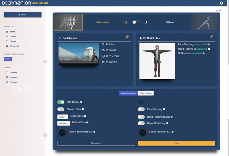Click the orange left chevron
229x156 pixels.
click(x=126, y=22)
